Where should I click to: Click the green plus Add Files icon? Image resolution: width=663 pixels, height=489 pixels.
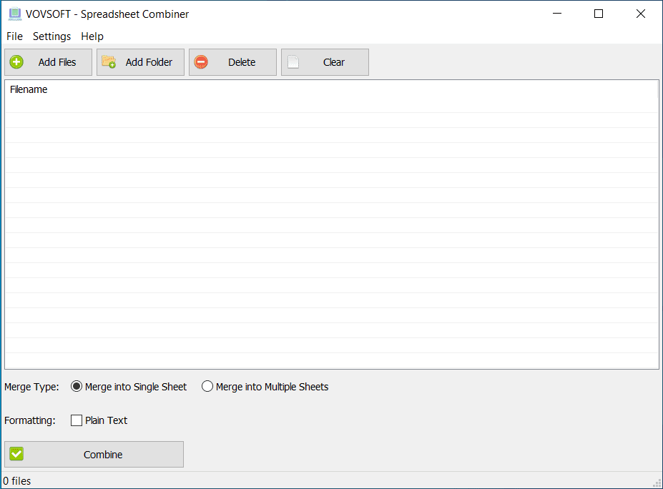16,62
